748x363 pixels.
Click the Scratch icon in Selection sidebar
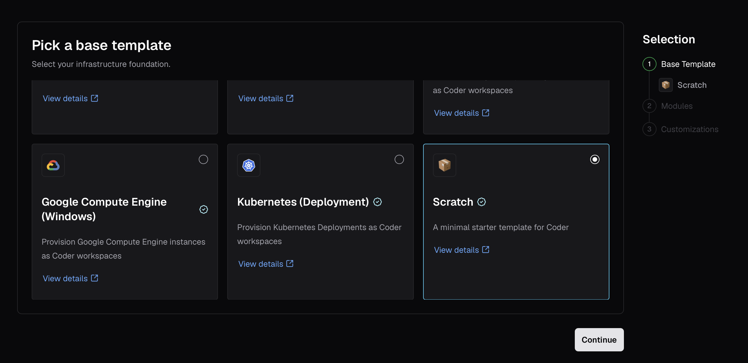(x=666, y=85)
